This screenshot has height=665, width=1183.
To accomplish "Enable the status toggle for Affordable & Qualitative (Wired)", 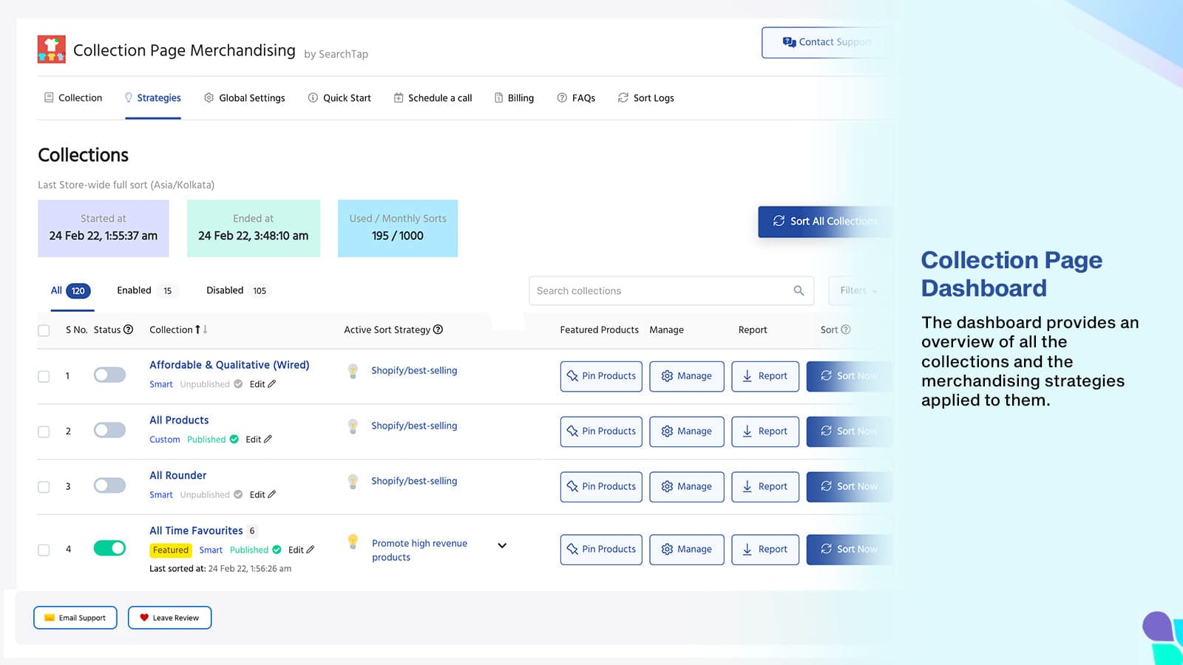I will (109, 375).
